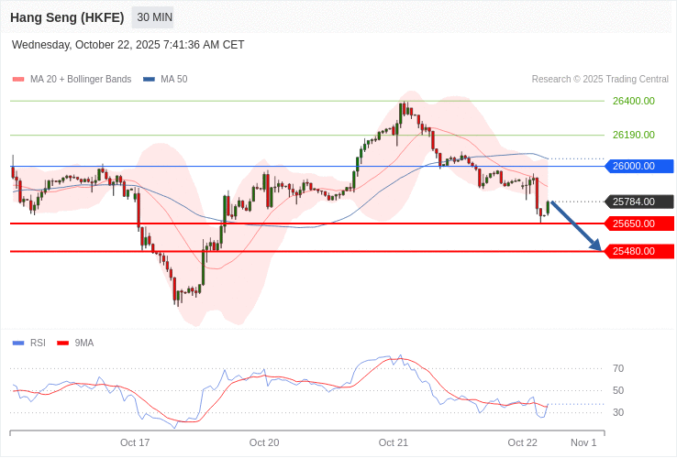Click the 9MA legend label
This screenshot has width=677, height=458.
coord(84,343)
